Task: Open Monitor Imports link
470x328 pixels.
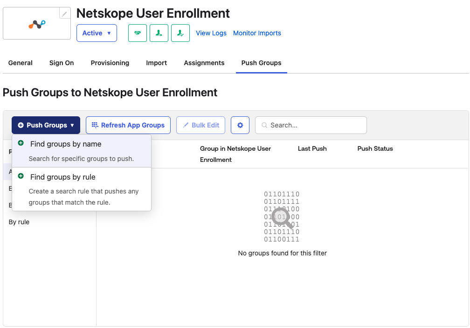Action: pos(257,33)
